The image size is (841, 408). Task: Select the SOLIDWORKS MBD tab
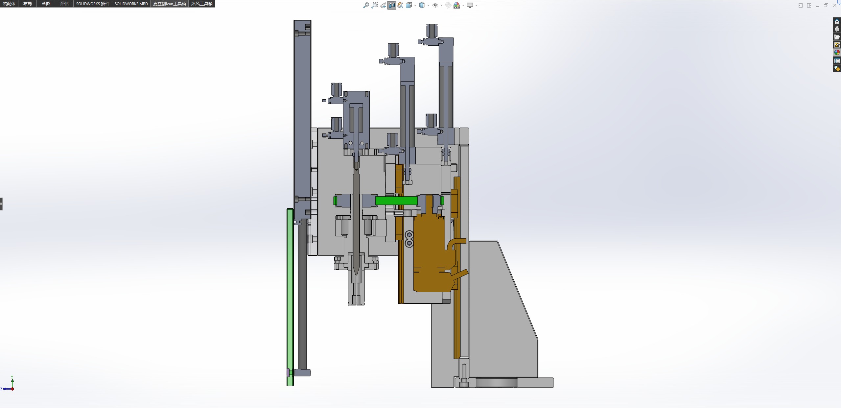coord(131,4)
